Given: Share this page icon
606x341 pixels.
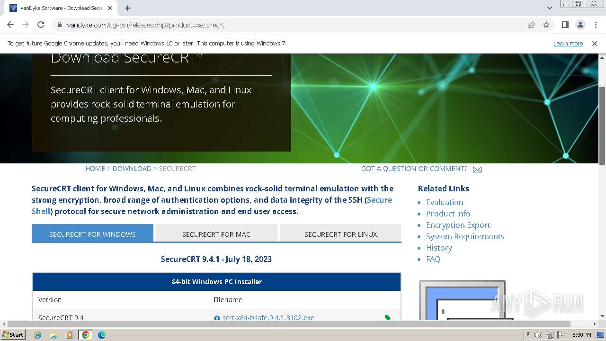Looking at the screenshot, I should (x=531, y=25).
